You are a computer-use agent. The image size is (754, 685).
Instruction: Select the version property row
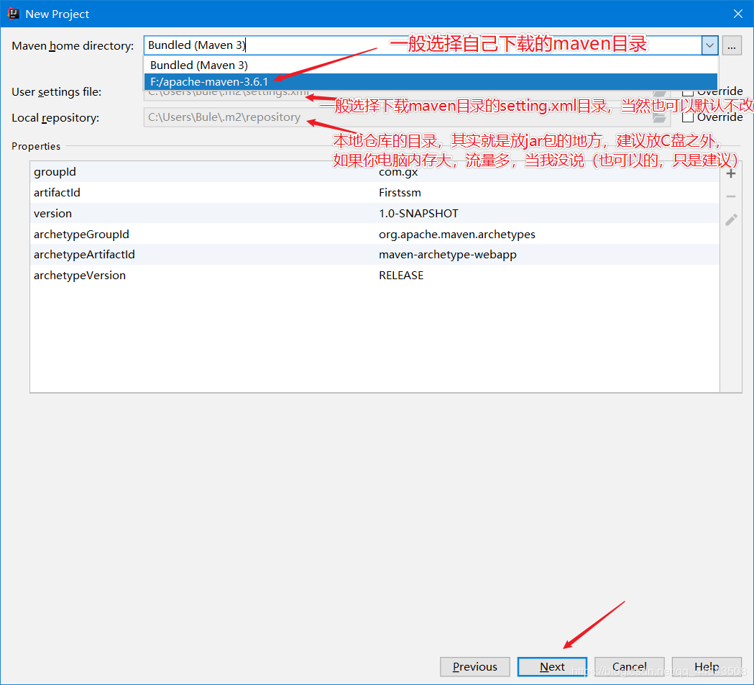point(374,213)
